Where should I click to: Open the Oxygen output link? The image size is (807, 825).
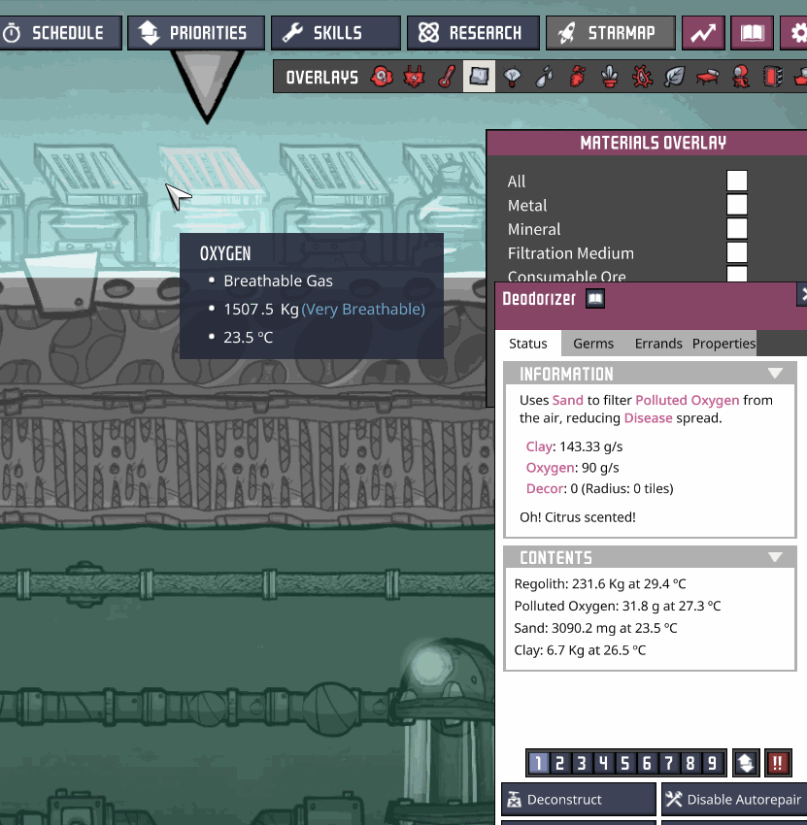point(550,468)
